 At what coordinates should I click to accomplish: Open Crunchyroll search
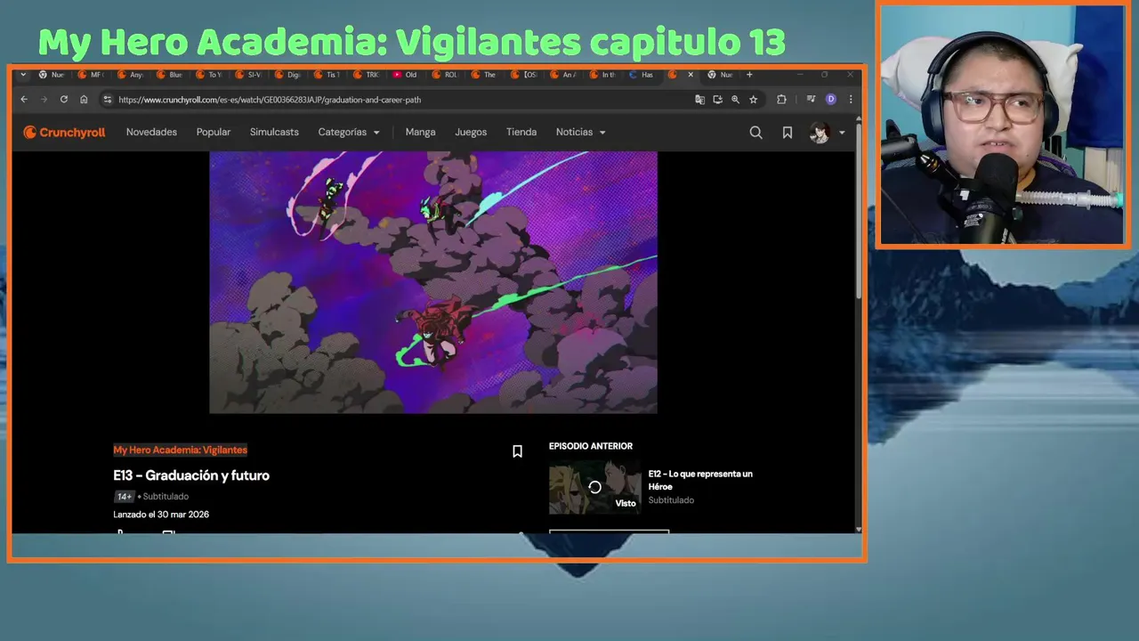[x=755, y=133]
